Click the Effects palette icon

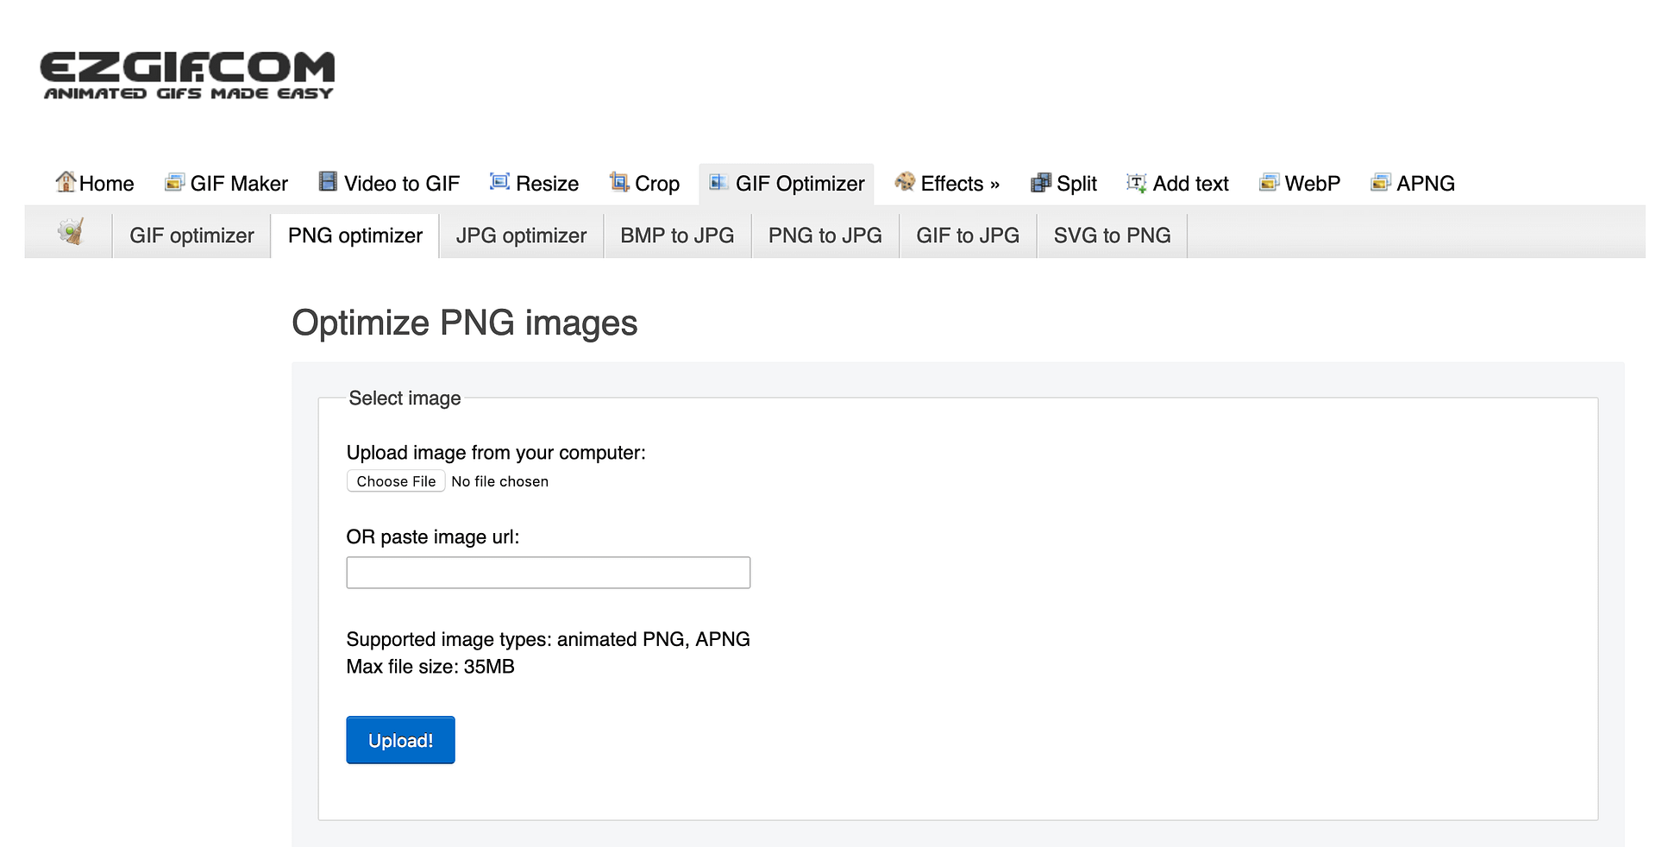point(905,181)
